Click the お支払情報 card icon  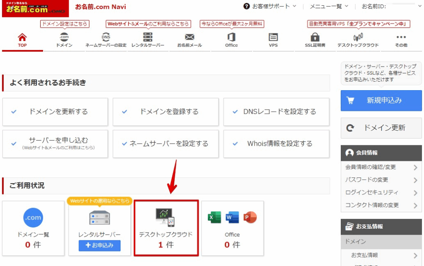click(349, 226)
